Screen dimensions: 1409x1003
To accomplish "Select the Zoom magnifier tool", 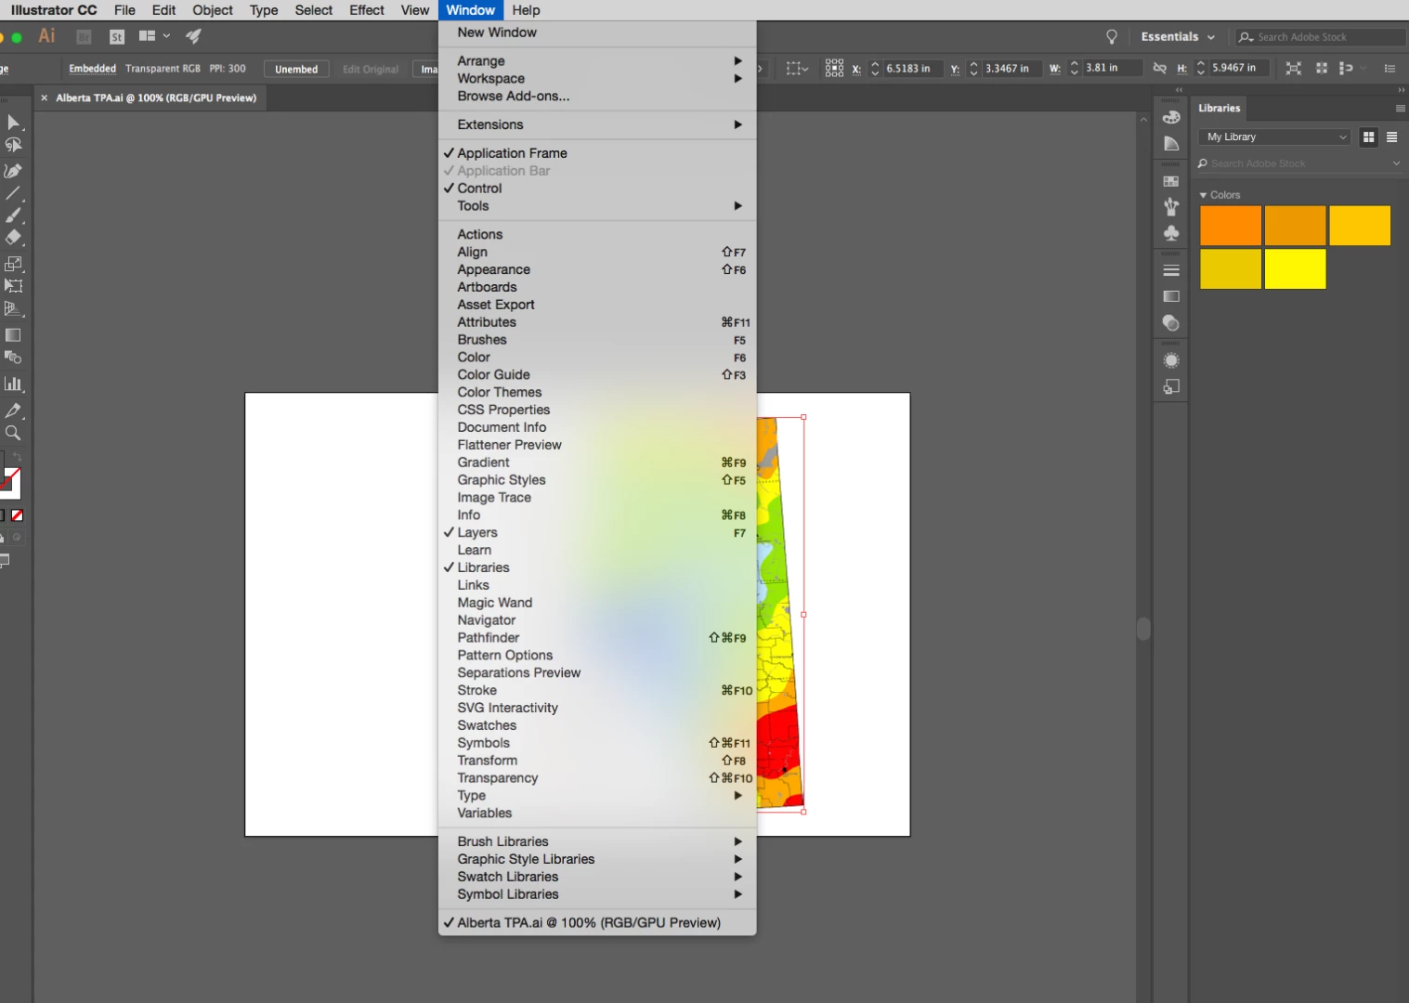I will (x=13, y=433).
